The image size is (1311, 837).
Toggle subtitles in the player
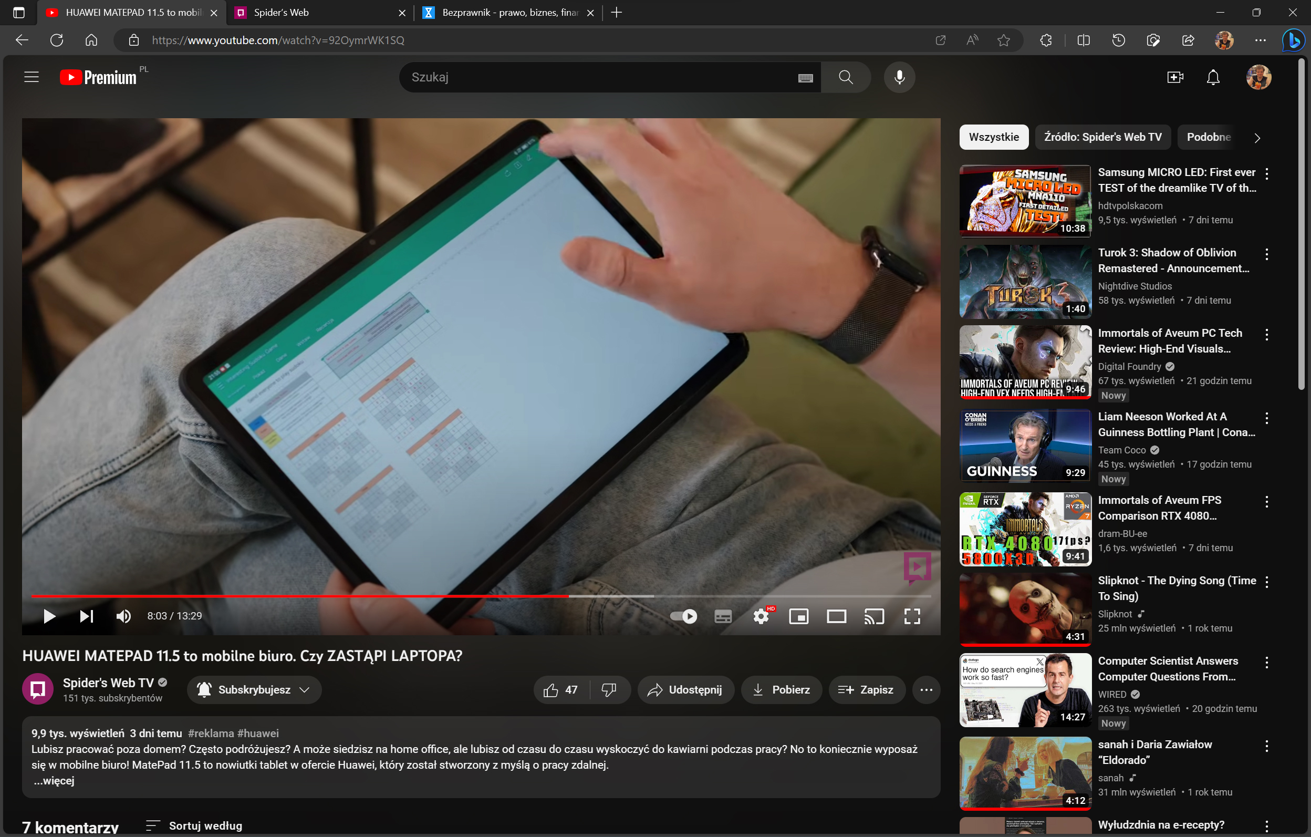(722, 616)
